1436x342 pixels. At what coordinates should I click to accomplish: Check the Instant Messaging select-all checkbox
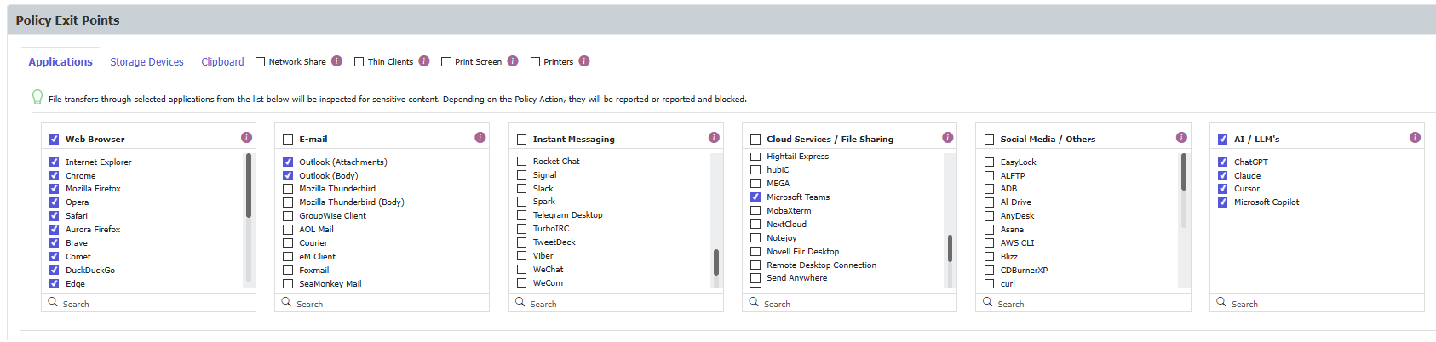point(522,140)
